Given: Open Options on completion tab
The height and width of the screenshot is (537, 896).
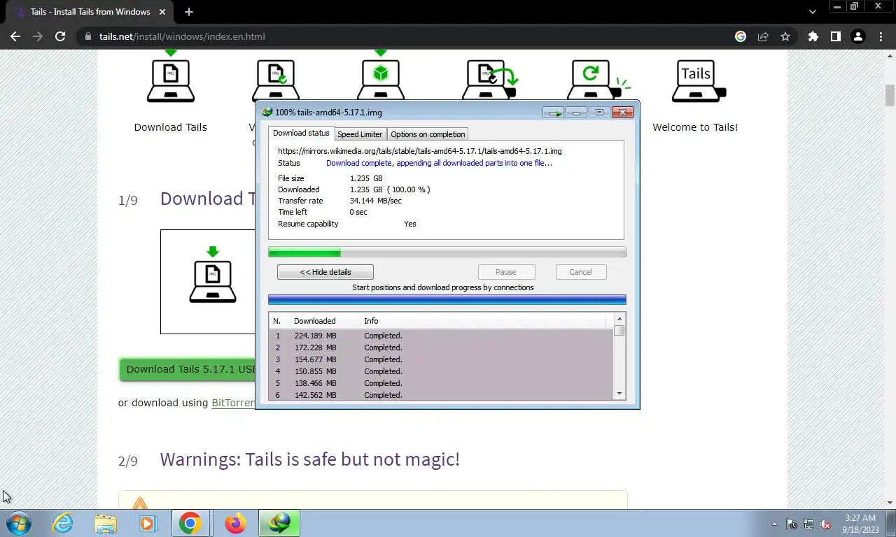Looking at the screenshot, I should [x=428, y=134].
